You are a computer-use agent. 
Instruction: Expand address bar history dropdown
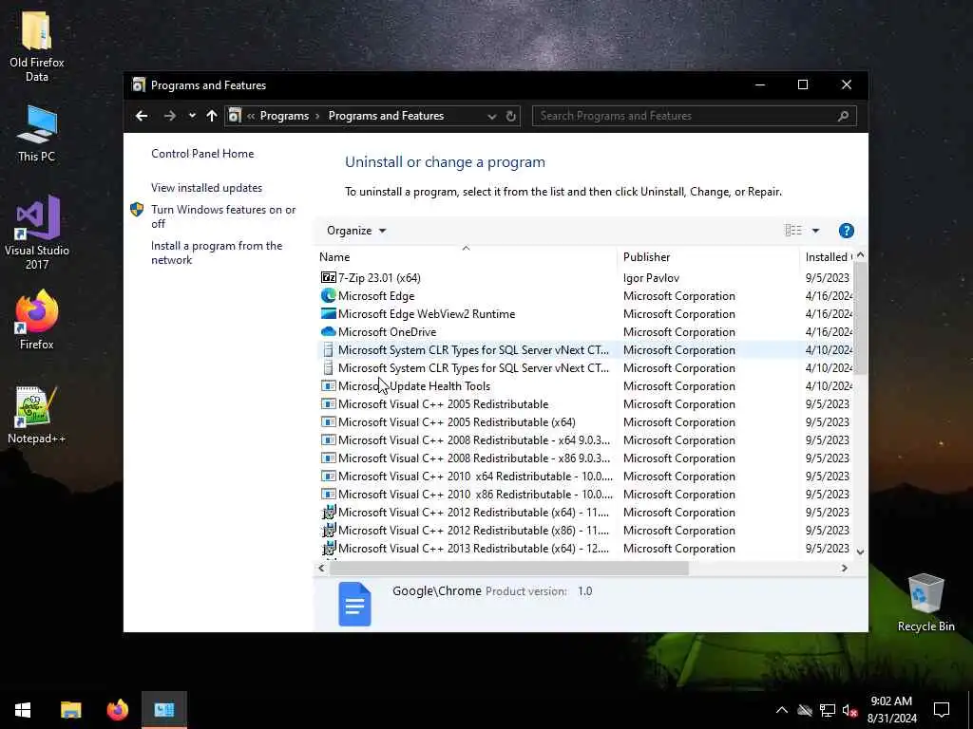[491, 116]
